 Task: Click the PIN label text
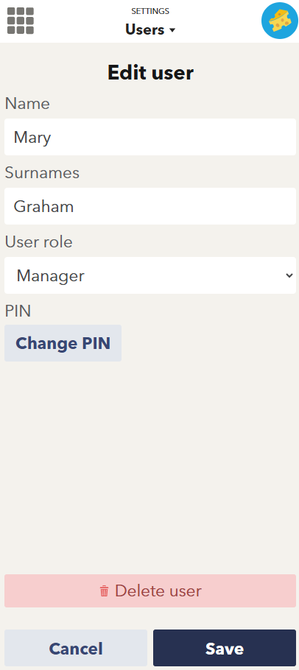18,311
